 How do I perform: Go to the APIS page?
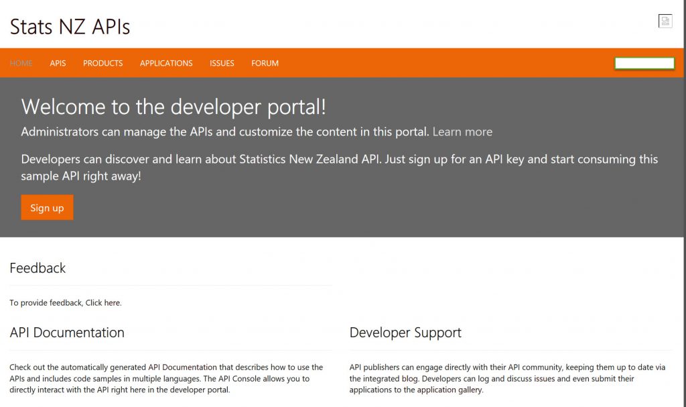pyautogui.click(x=58, y=63)
